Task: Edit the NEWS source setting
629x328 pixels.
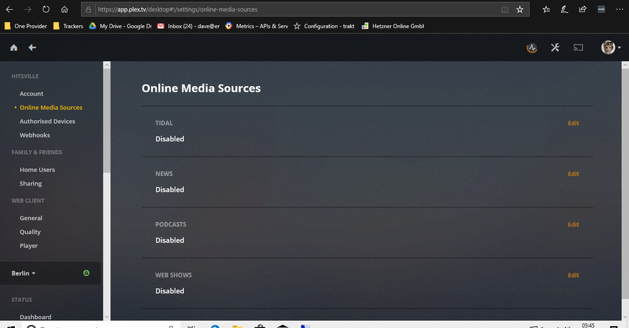Action: coord(573,173)
